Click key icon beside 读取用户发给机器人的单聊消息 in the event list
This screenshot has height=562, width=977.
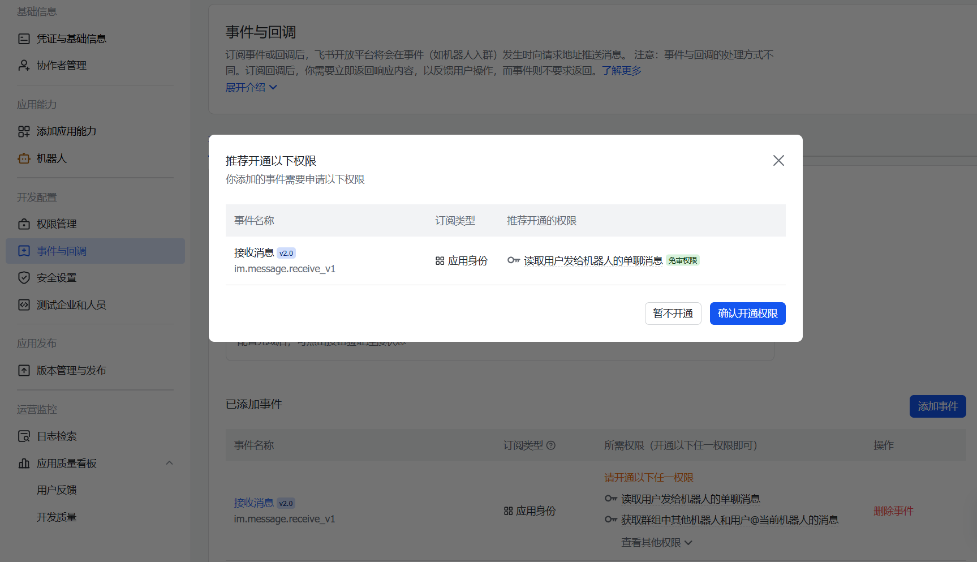(611, 499)
